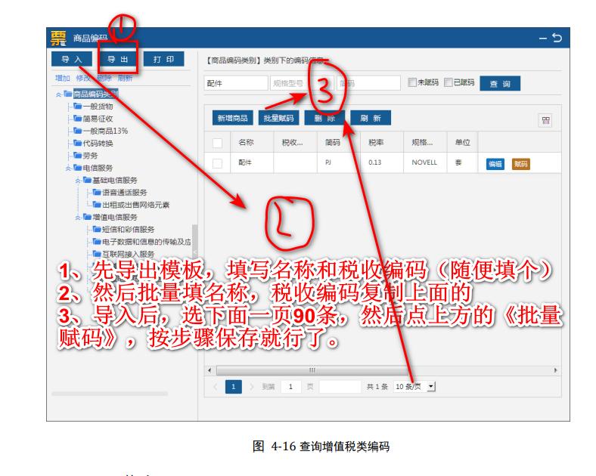Click the 简码 input field

tap(368, 83)
